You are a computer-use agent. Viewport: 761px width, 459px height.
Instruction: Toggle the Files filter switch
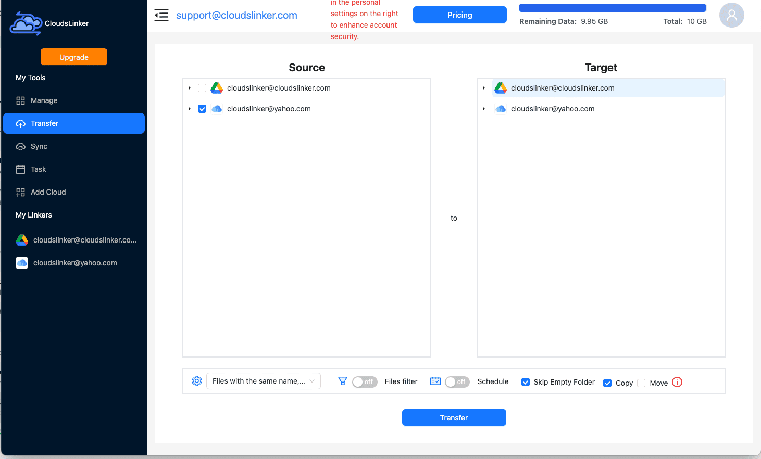coord(365,382)
